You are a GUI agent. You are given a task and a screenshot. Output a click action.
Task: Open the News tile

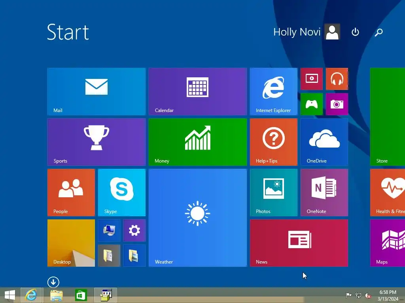point(299,243)
